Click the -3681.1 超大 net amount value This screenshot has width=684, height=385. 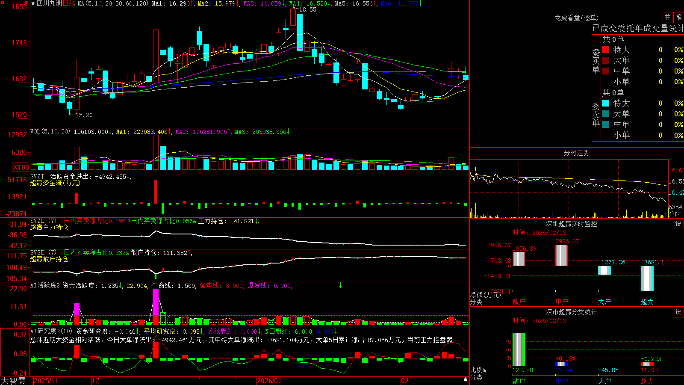652,262
